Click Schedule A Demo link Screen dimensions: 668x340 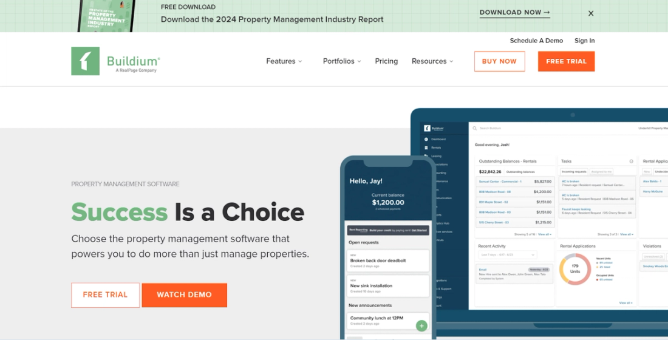tap(536, 41)
